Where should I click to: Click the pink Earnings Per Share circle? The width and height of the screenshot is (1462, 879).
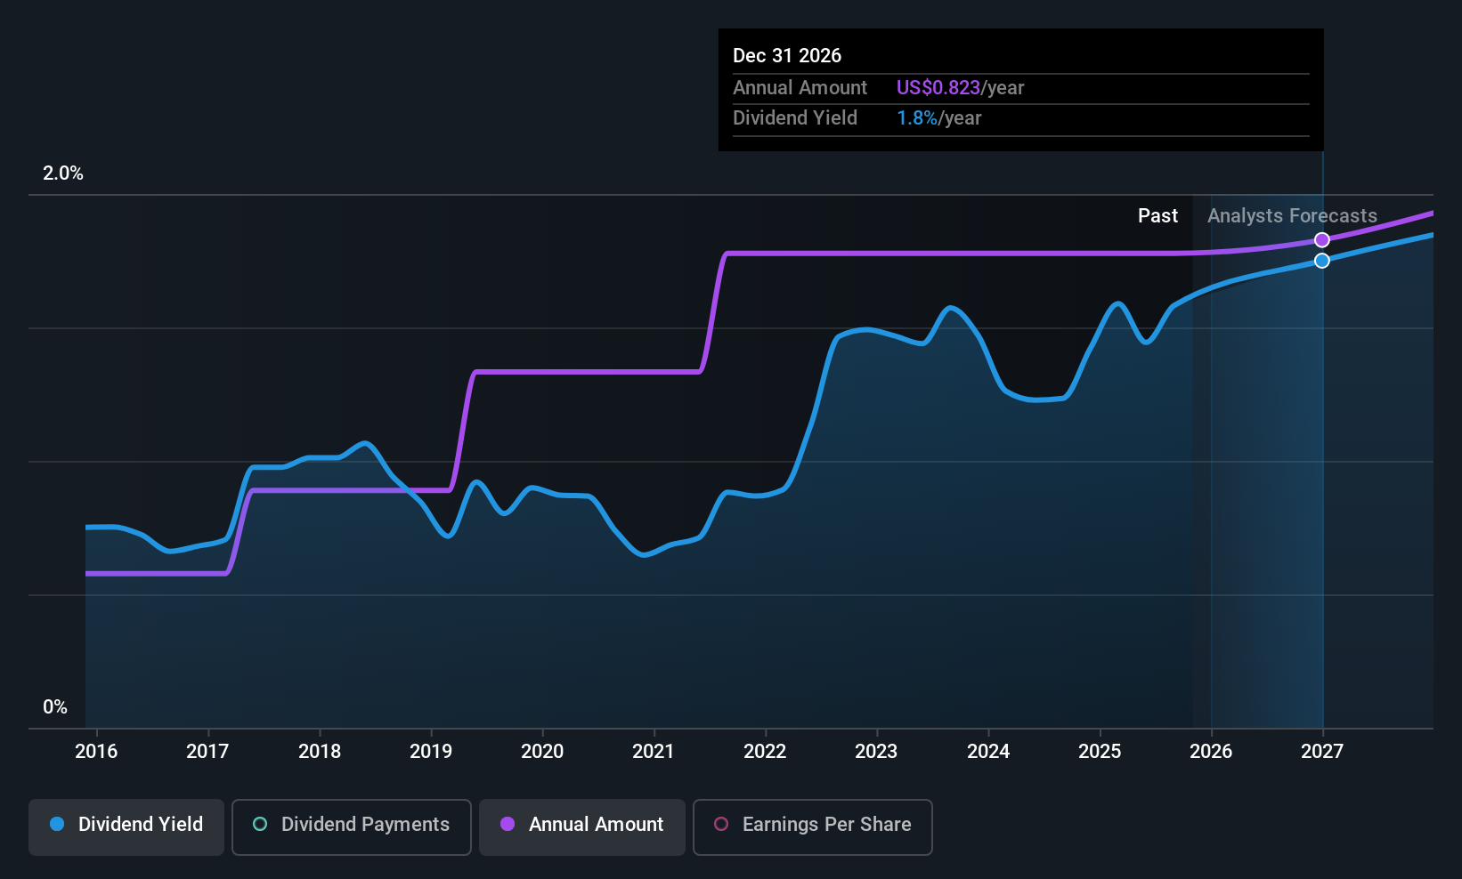pos(721,824)
